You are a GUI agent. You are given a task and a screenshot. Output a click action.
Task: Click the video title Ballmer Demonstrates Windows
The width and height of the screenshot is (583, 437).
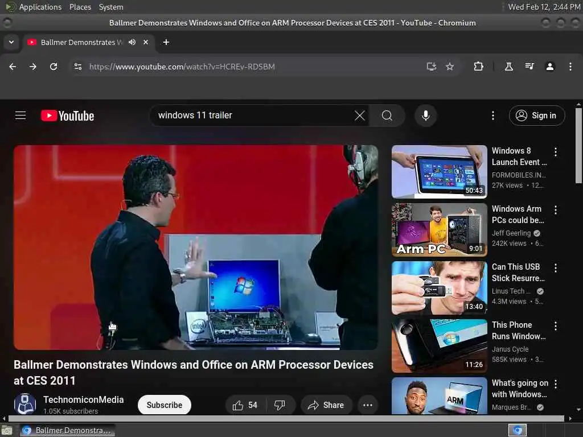point(194,372)
